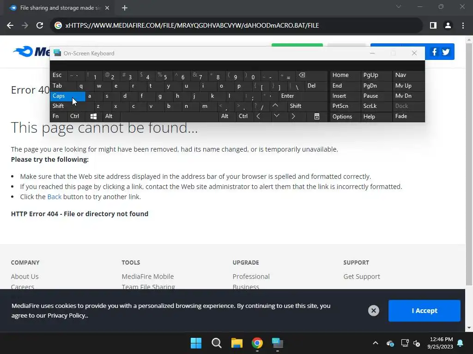
Task: Open Professional upgrade footer link
Action: pyautogui.click(x=251, y=277)
